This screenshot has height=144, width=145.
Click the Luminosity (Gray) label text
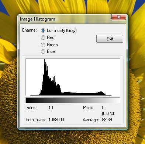coord(62,30)
